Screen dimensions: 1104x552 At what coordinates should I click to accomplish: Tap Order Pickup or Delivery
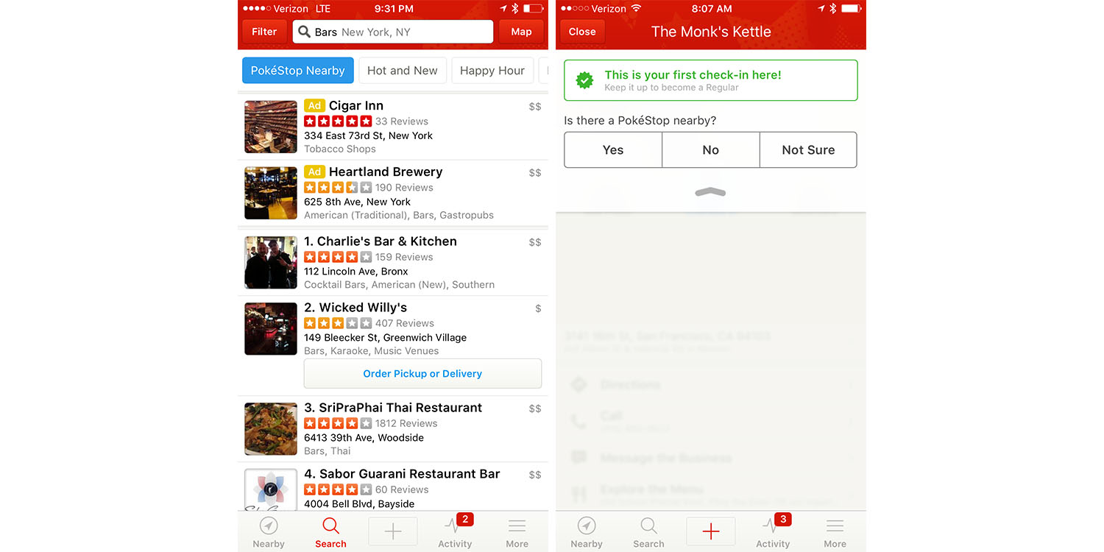click(422, 374)
